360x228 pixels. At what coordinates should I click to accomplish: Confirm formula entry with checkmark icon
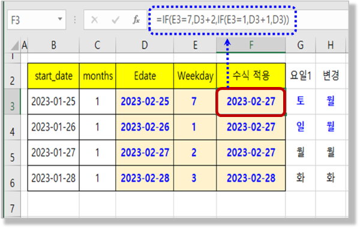pos(115,20)
